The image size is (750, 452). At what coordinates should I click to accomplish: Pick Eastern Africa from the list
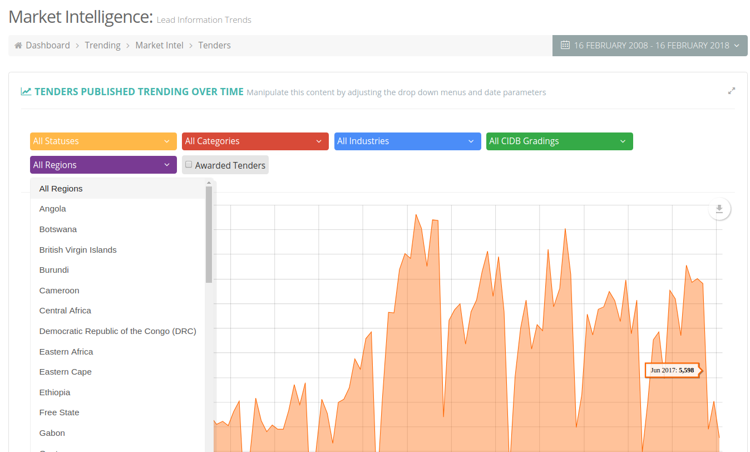118,352
